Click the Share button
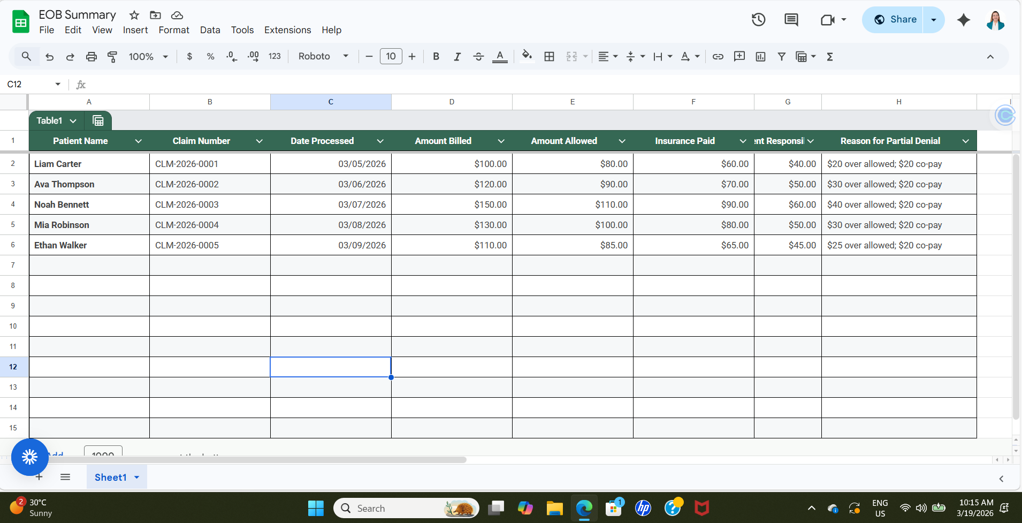The image size is (1022, 523). (895, 20)
